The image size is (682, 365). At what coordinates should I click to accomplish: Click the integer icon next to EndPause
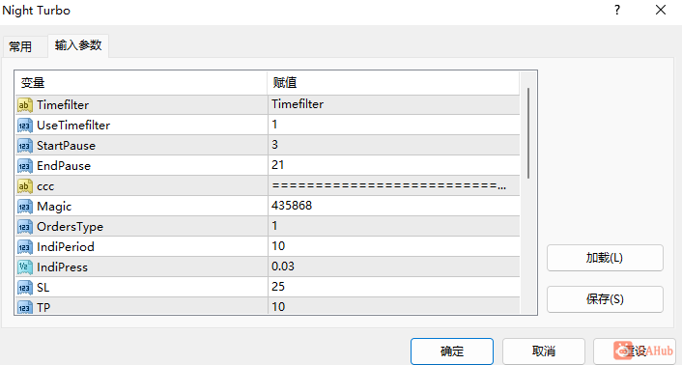tap(25, 165)
